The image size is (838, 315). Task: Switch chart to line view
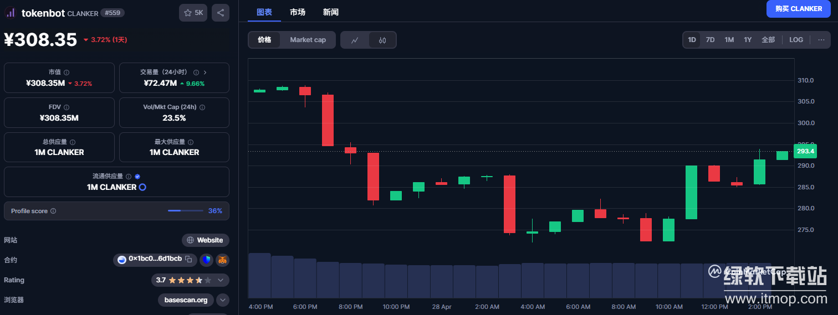[355, 40]
